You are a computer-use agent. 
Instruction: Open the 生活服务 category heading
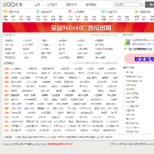tap(79, 12)
